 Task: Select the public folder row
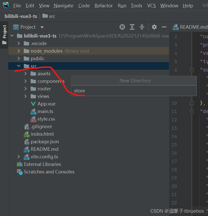pyautogui.click(x=88, y=59)
